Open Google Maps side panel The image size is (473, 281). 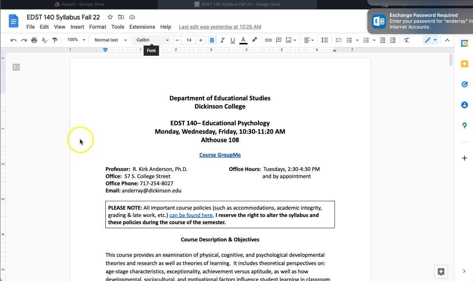click(x=464, y=125)
